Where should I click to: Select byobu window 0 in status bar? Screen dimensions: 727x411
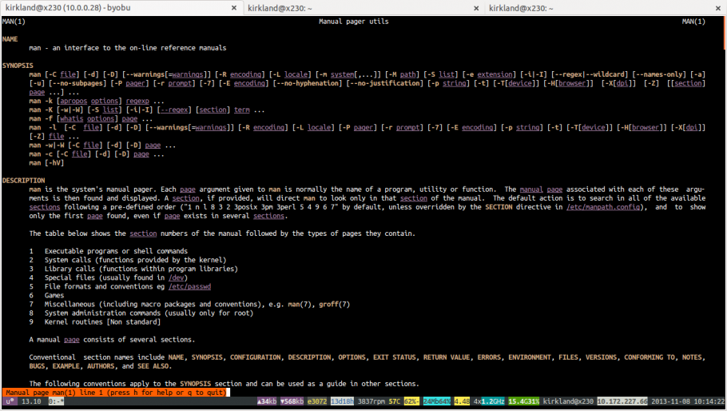(x=55, y=401)
